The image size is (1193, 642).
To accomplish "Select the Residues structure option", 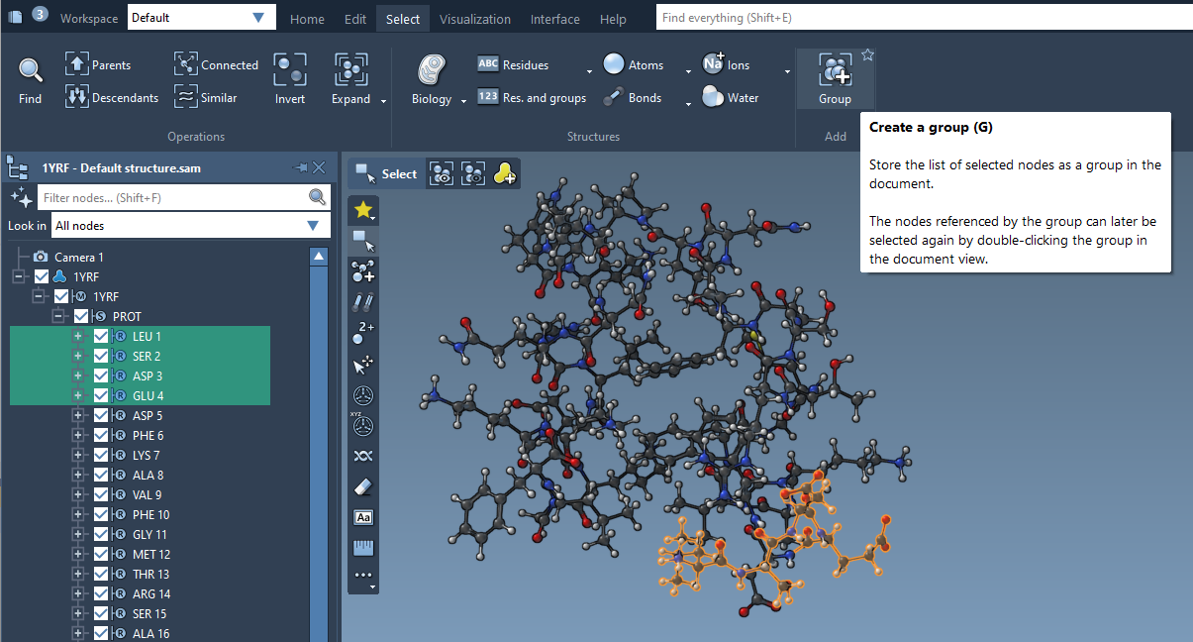I will point(513,65).
